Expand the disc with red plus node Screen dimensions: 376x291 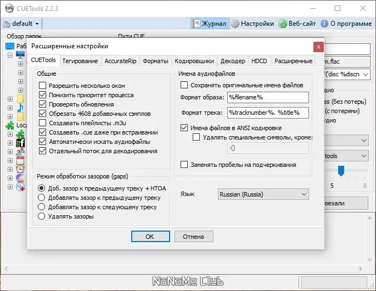[x=10, y=187]
